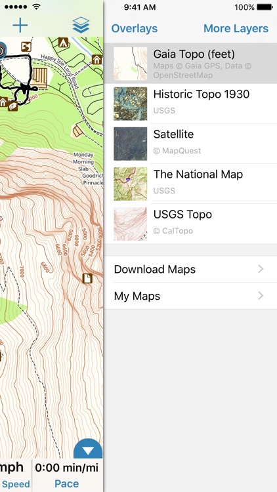Image resolution: width=277 pixels, height=492 pixels.
Task: Select Gaia Topo (feet) layer
Action: coord(190,64)
